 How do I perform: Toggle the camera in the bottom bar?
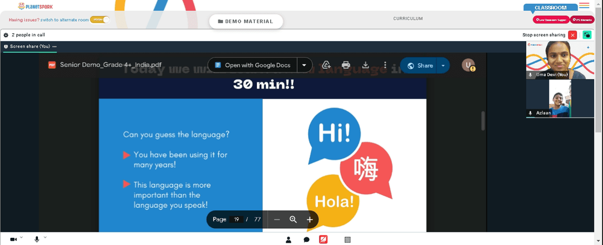pos(13,240)
